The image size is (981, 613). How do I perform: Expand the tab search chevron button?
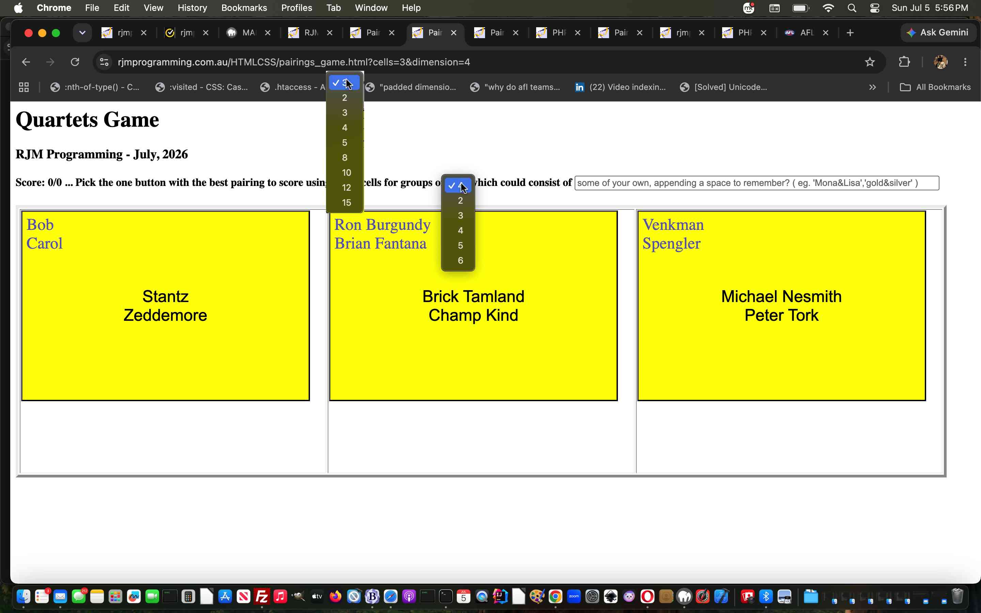pos(82,33)
